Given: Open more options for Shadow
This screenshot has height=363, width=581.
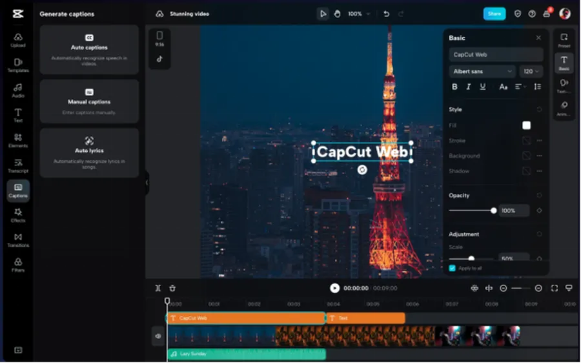Looking at the screenshot, I should click(540, 171).
